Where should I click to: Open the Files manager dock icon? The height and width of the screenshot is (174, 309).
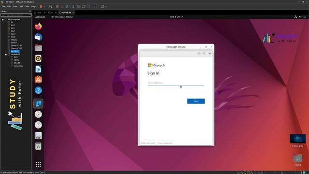pos(38,48)
